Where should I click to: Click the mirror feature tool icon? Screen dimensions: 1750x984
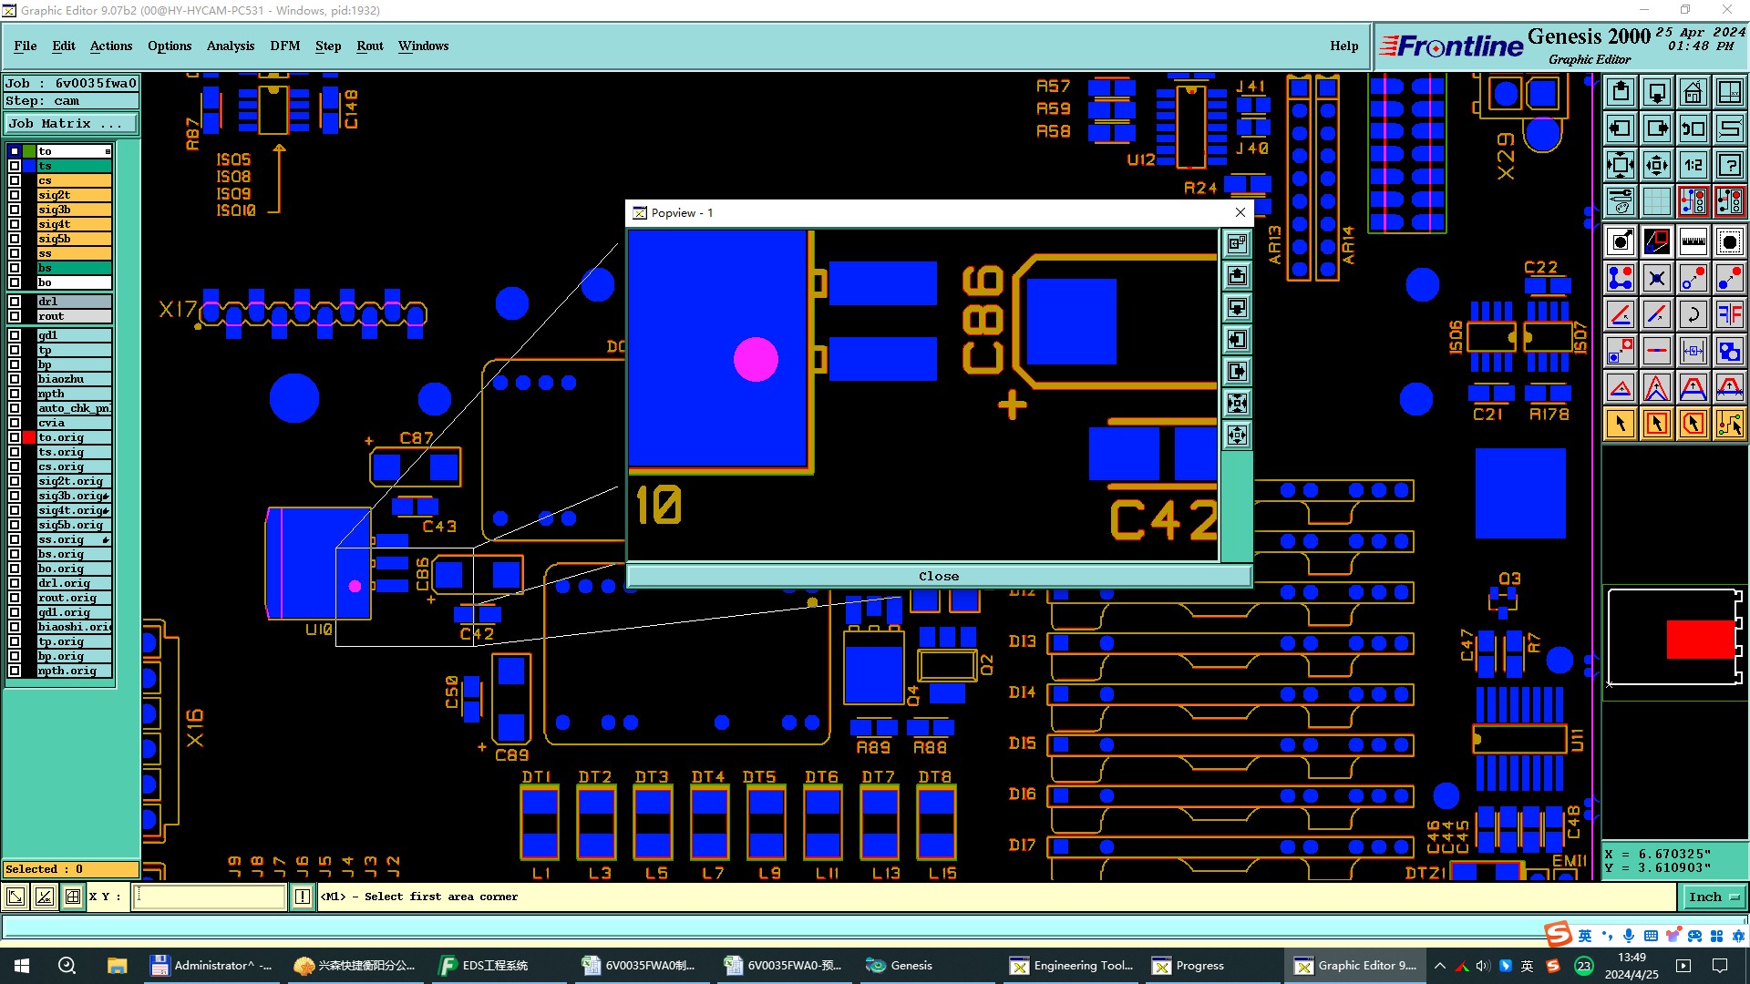point(1729,314)
